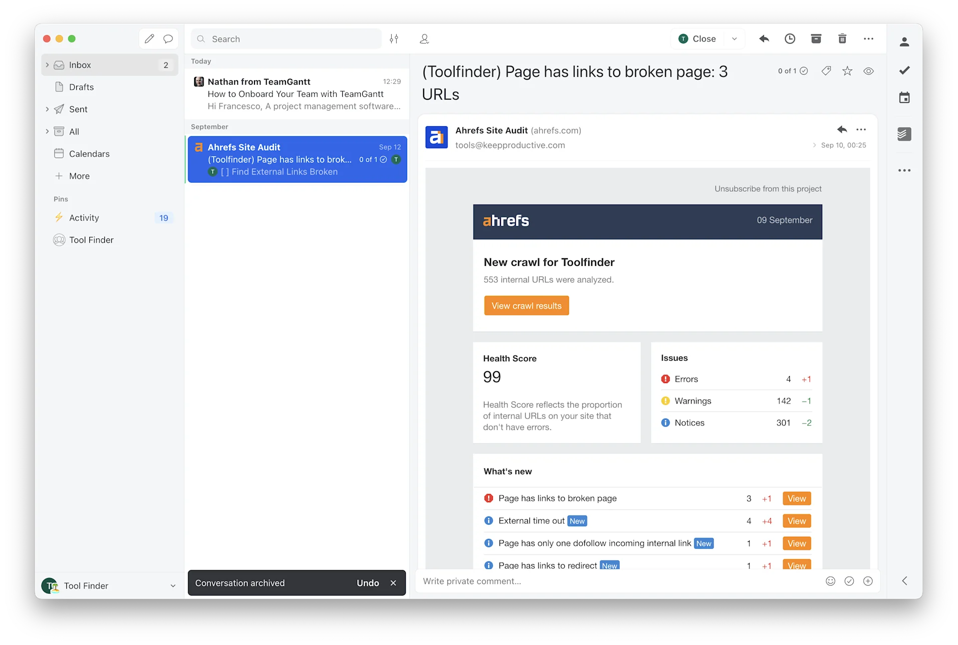Archive conversation with box icon

(x=816, y=39)
